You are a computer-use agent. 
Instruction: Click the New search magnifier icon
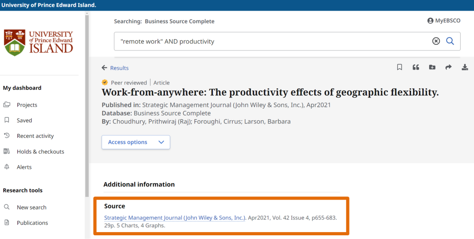pyautogui.click(x=6, y=207)
